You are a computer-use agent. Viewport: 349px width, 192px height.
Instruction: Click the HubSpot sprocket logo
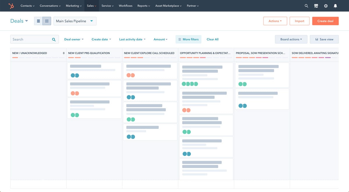pyautogui.click(x=11, y=6)
